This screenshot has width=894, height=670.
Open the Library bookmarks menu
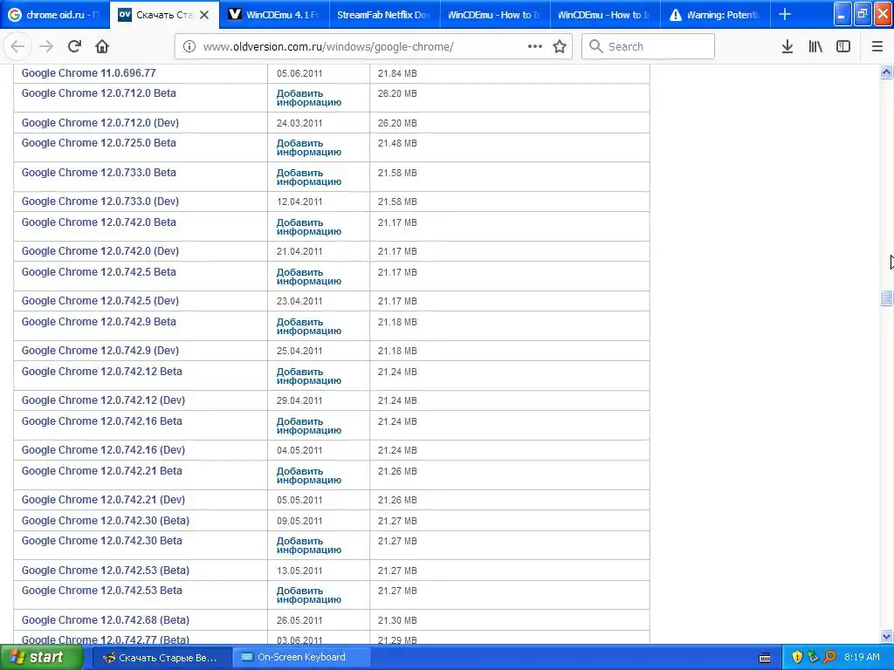pyautogui.click(x=815, y=47)
